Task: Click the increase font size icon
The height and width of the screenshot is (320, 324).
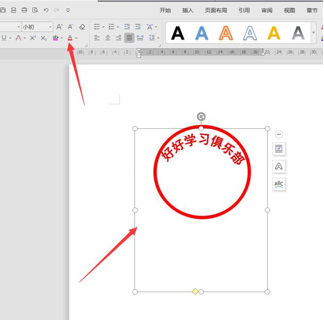Action: pyautogui.click(x=59, y=27)
